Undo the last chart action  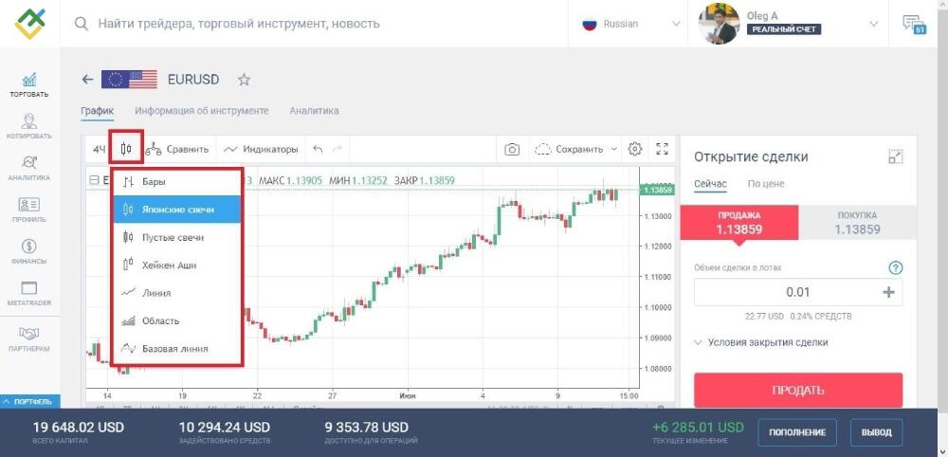click(x=318, y=149)
